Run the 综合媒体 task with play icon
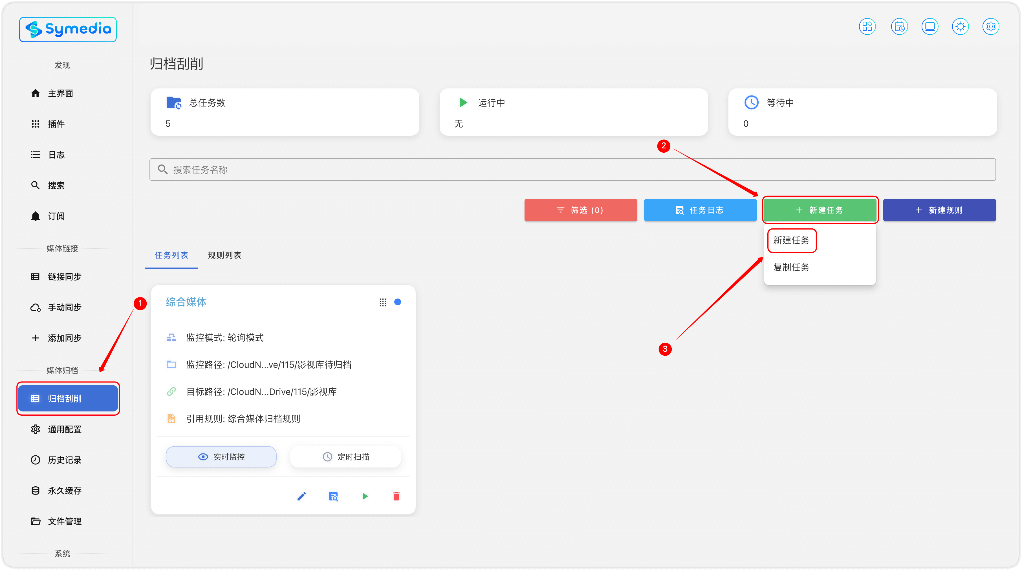This screenshot has height=570, width=1022. tap(365, 496)
